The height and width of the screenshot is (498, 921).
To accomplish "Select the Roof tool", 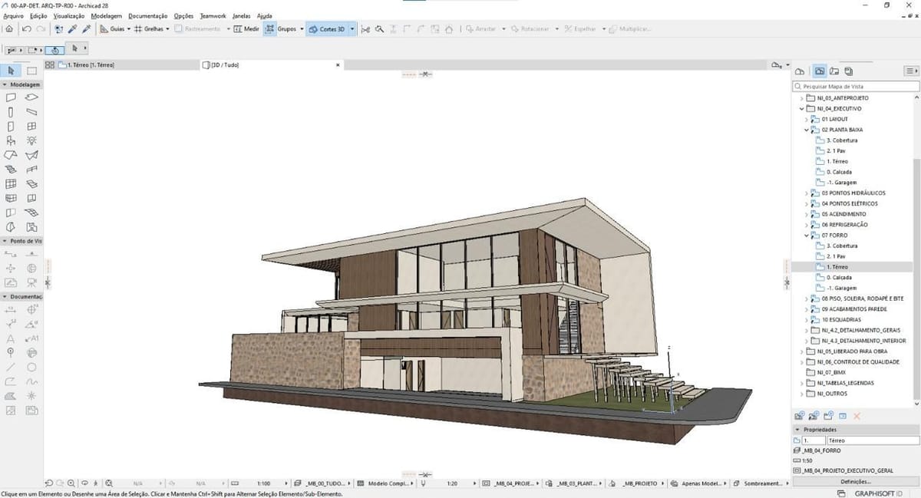I will pos(11,155).
